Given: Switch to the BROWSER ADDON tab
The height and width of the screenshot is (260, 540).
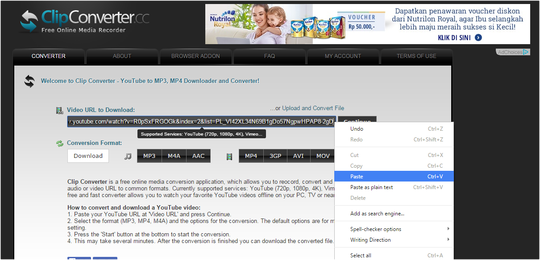Looking at the screenshot, I should click(x=195, y=56).
